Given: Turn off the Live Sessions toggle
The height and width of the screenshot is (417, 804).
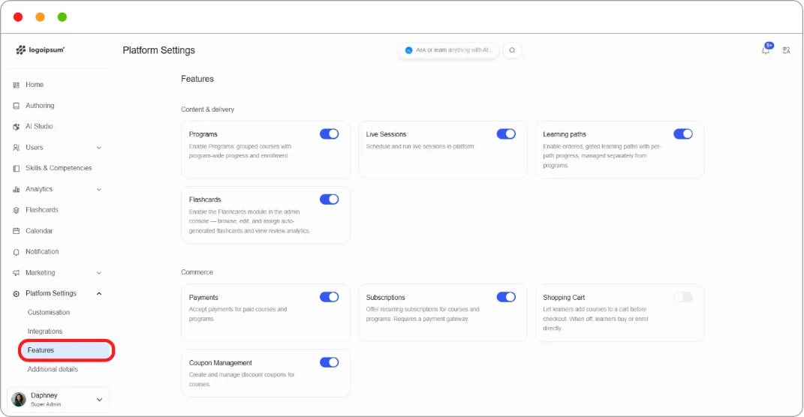Looking at the screenshot, I should pos(506,134).
